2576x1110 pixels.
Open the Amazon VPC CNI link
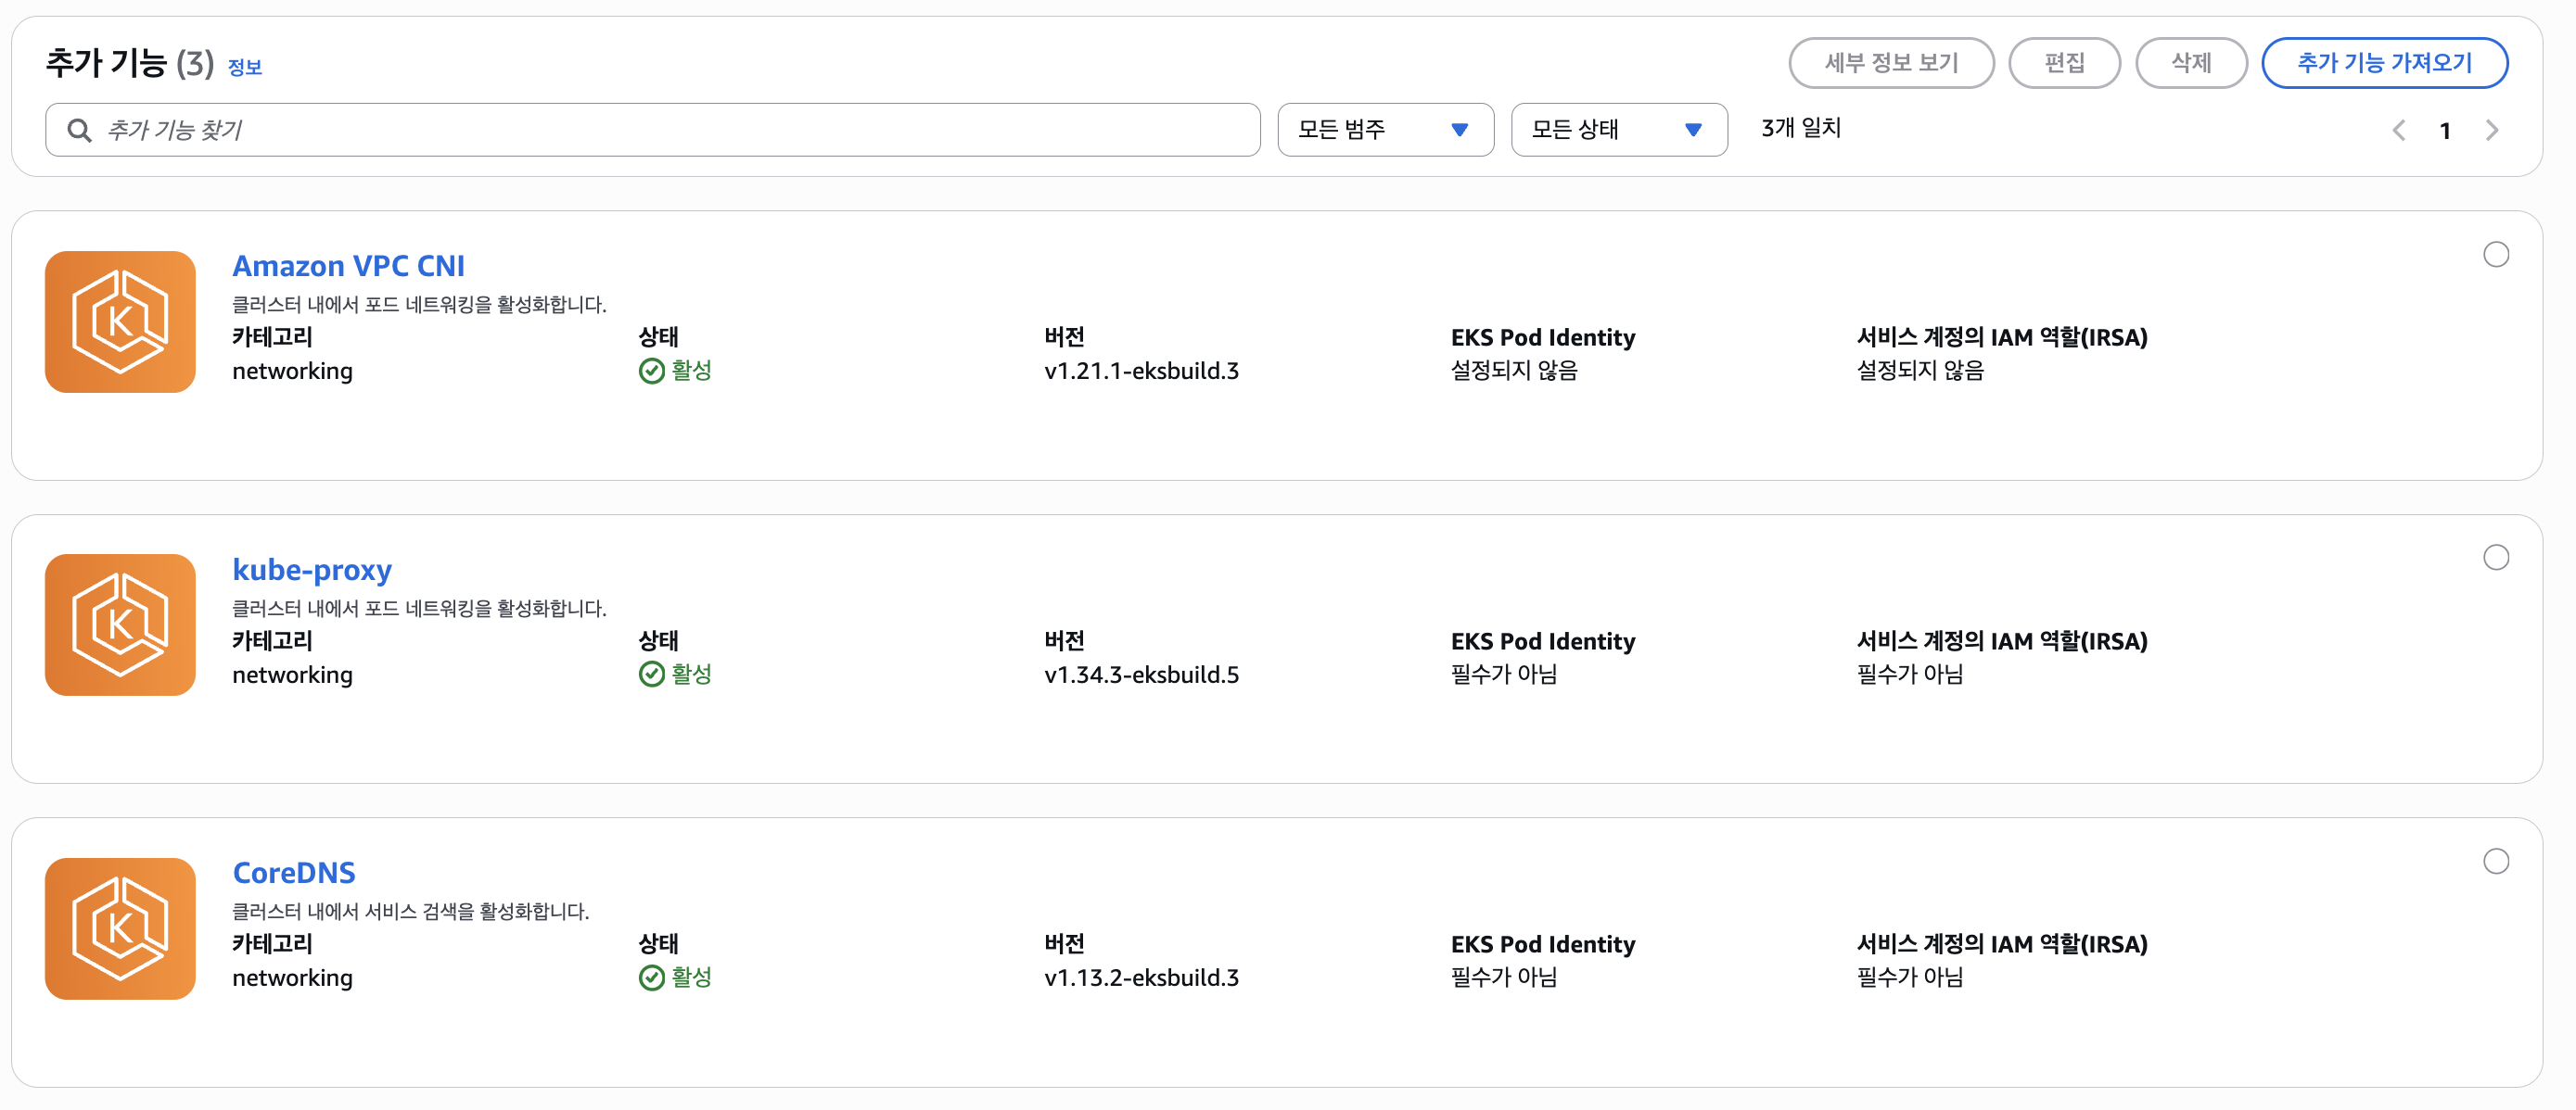coord(348,266)
